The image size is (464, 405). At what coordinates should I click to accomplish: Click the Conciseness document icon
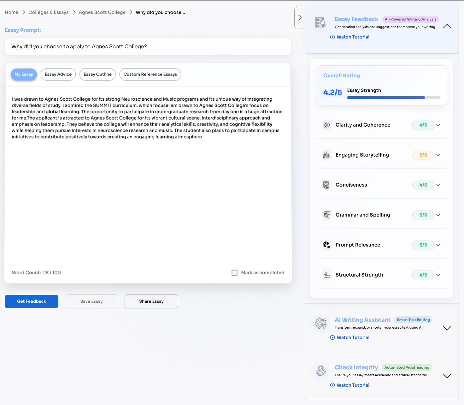(x=327, y=185)
